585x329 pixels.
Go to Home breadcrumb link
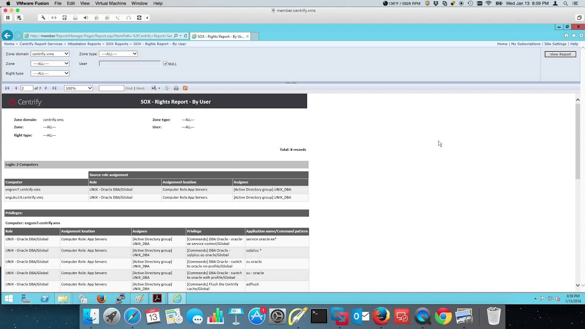(9, 44)
